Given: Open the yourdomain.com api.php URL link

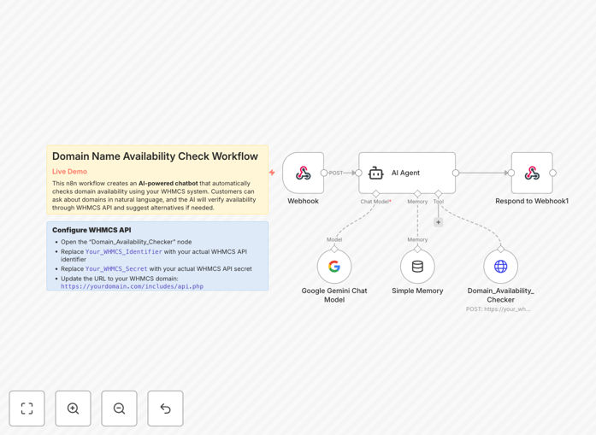Looking at the screenshot, I should pyautogui.click(x=132, y=286).
